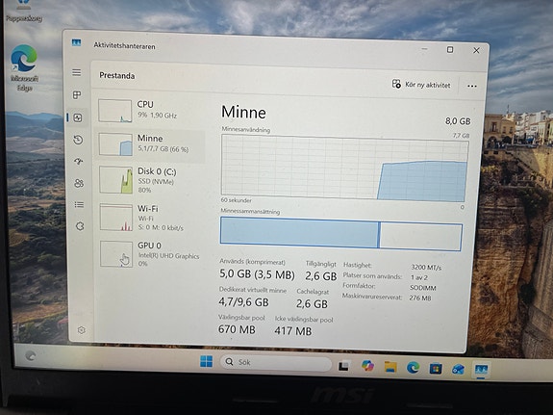The width and height of the screenshot is (553, 415).
Task: Open the Task Manager hamburger navigation menu
Action: click(77, 73)
